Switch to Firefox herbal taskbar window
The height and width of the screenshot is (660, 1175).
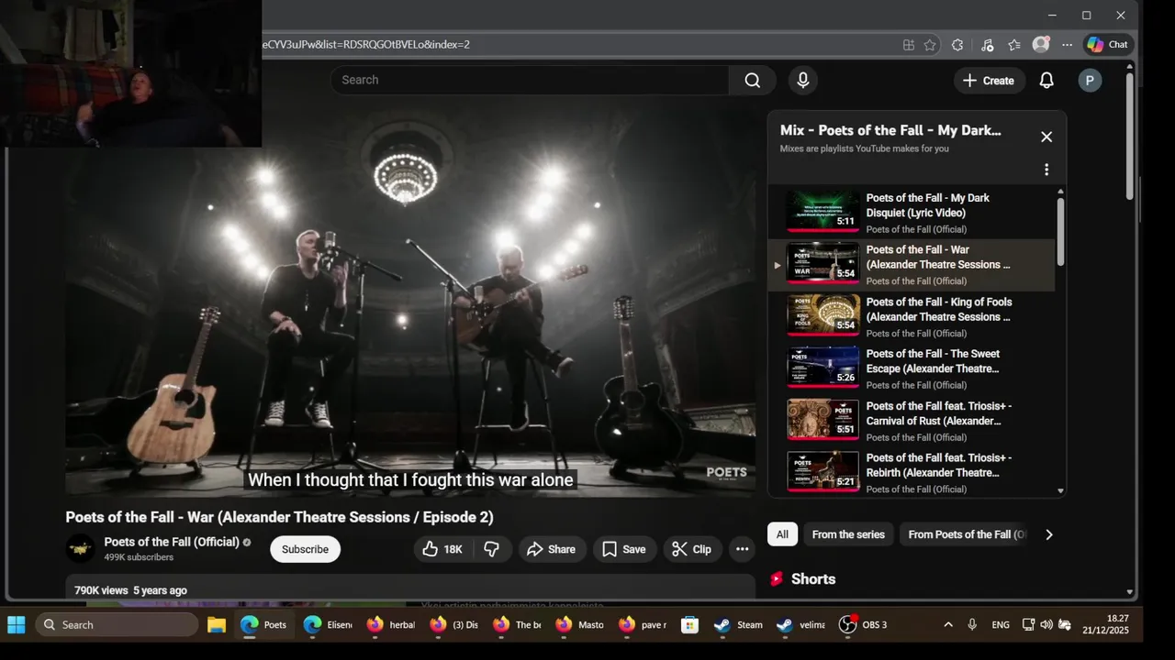coord(390,625)
